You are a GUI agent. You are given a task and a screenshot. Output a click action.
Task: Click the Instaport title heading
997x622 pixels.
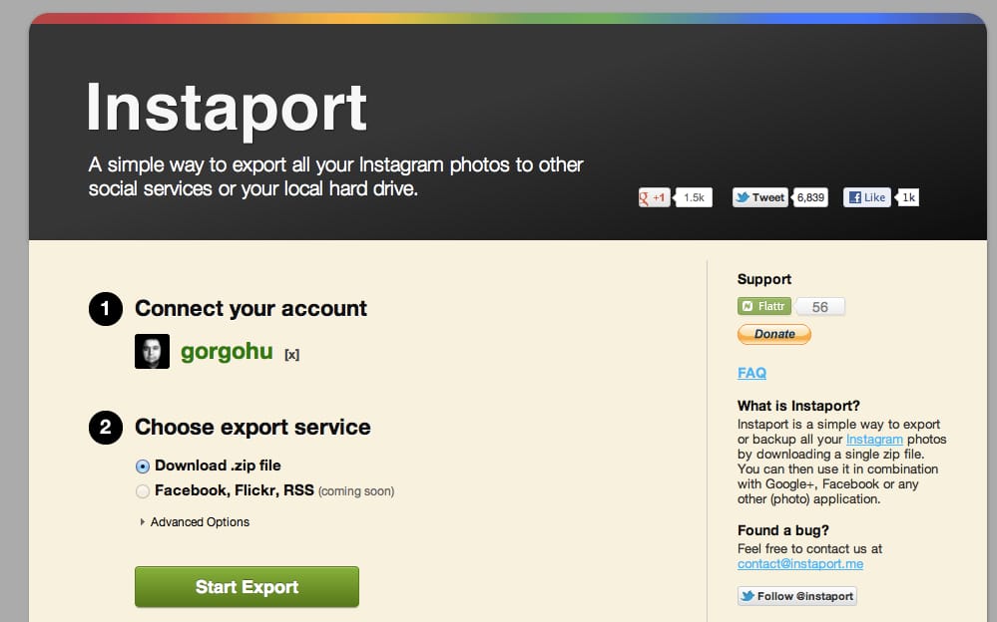(227, 110)
